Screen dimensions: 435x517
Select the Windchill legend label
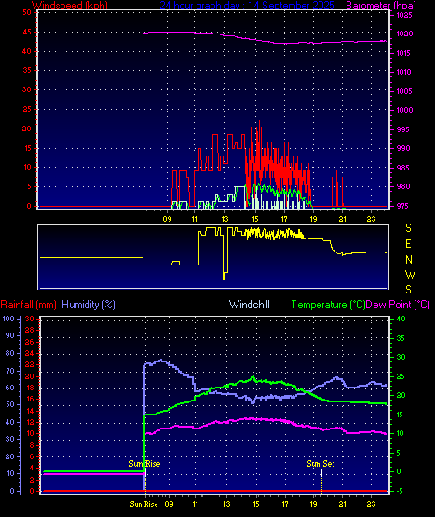point(250,305)
